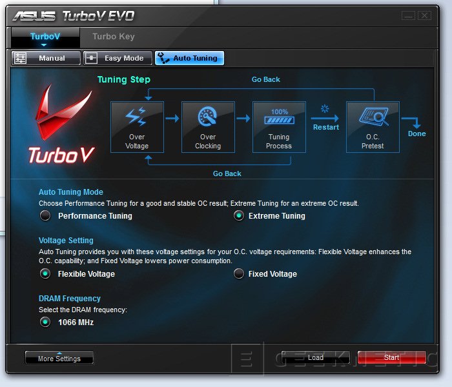
Task: Click the Voltage Setting heading
Action: 66,241
